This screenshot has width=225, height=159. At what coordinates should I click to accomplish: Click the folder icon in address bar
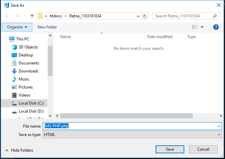point(40,16)
